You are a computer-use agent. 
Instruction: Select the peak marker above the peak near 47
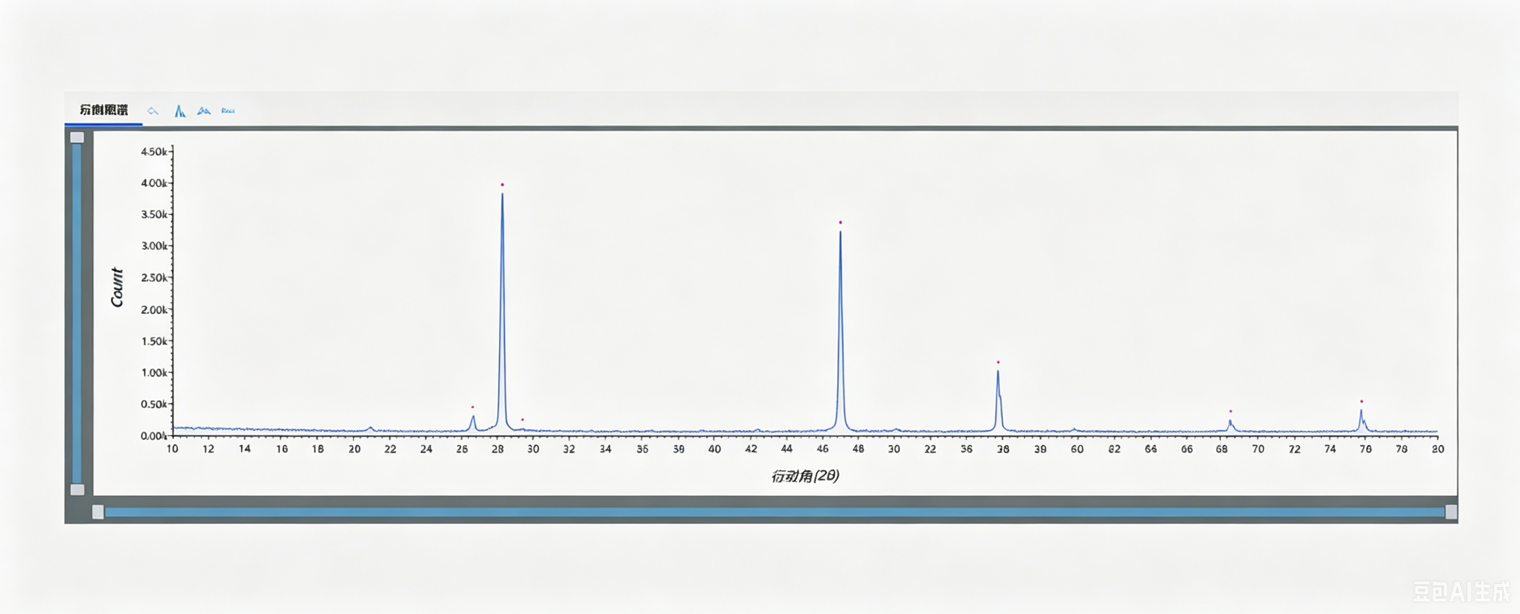840,223
